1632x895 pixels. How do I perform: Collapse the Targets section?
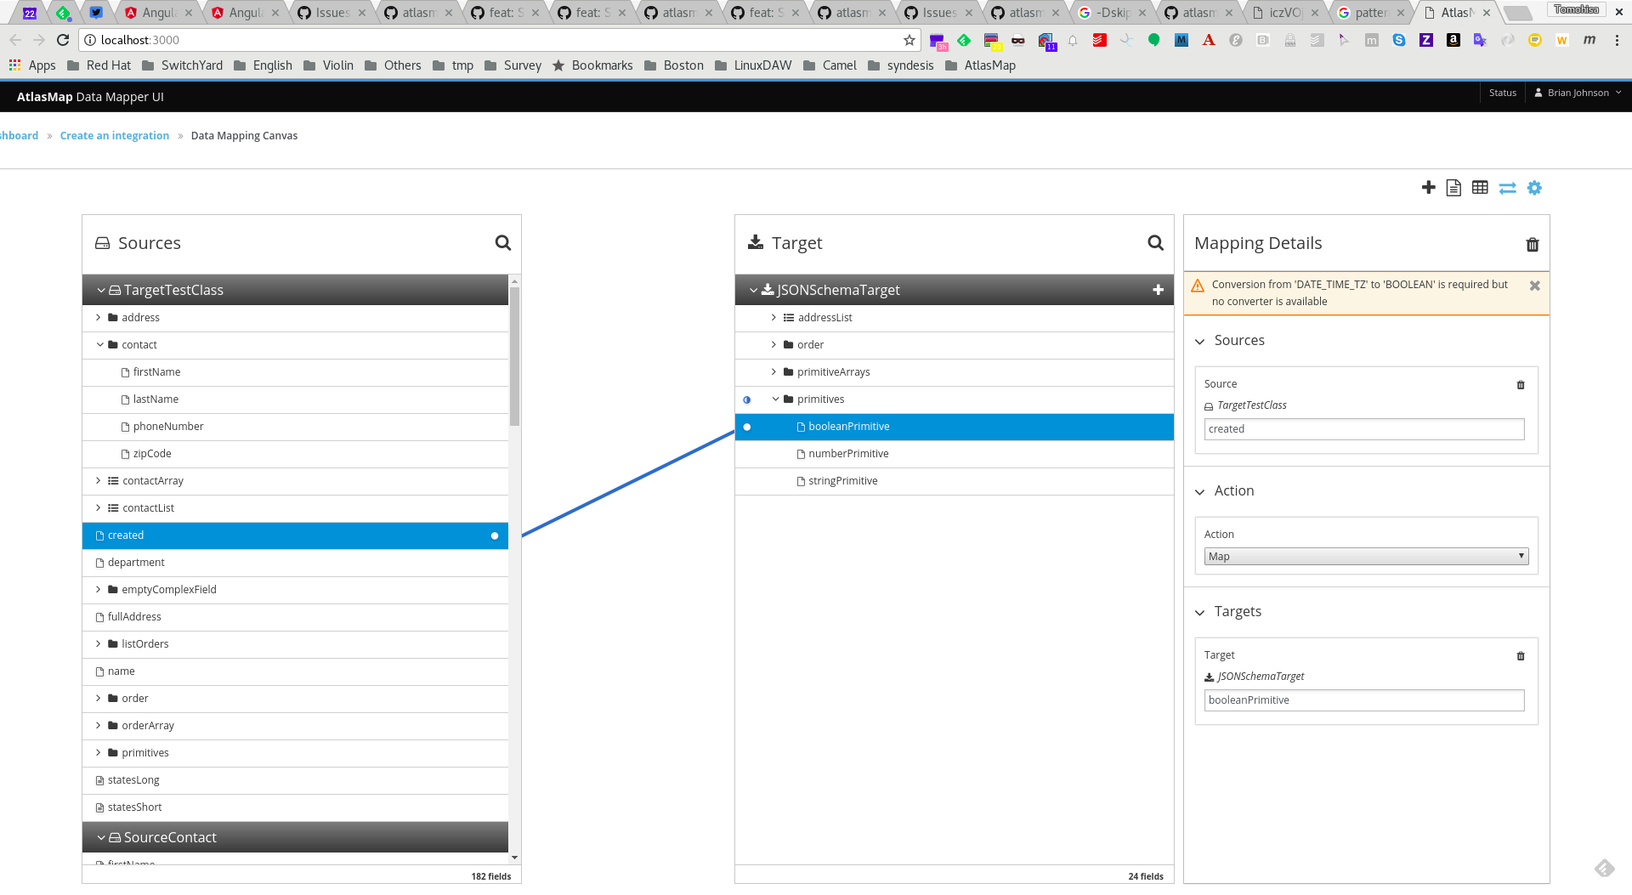click(x=1200, y=613)
